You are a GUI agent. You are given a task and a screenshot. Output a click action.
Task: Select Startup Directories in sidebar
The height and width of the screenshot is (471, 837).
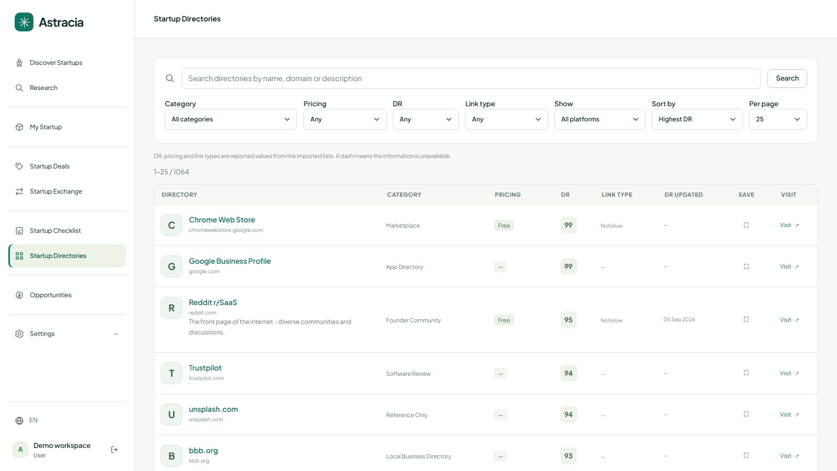pos(67,256)
